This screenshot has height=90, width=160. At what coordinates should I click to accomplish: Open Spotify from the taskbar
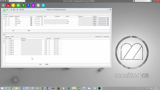(x=69, y=88)
